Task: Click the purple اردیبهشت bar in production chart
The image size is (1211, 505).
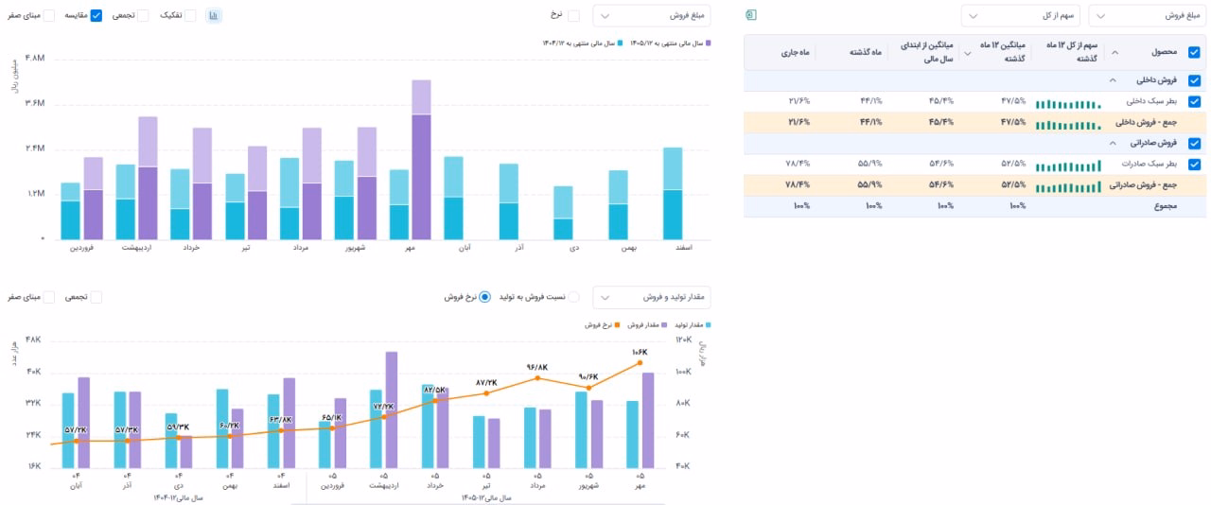Action: pos(391,409)
